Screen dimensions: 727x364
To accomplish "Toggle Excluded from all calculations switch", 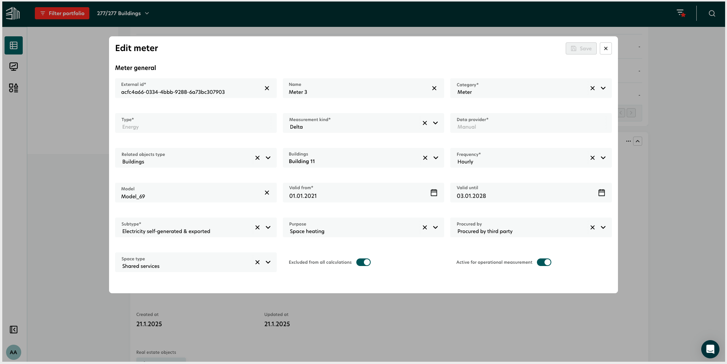I will pos(363,262).
